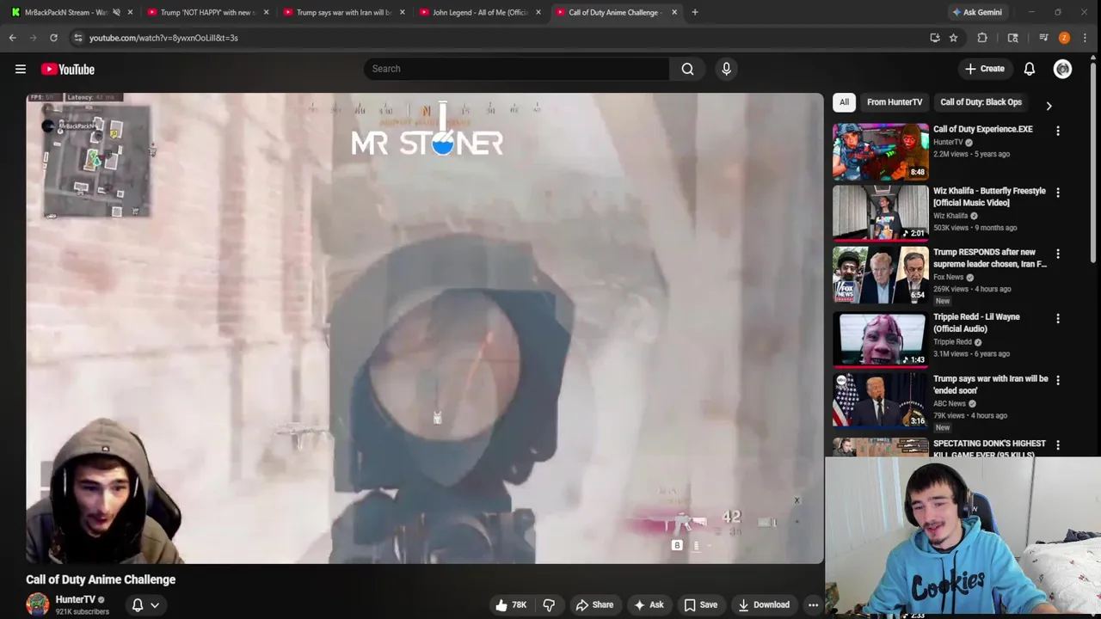This screenshot has width=1101, height=619.
Task: Open options for Wiz Khalifa Butterfly Freestyle
Action: 1058,193
